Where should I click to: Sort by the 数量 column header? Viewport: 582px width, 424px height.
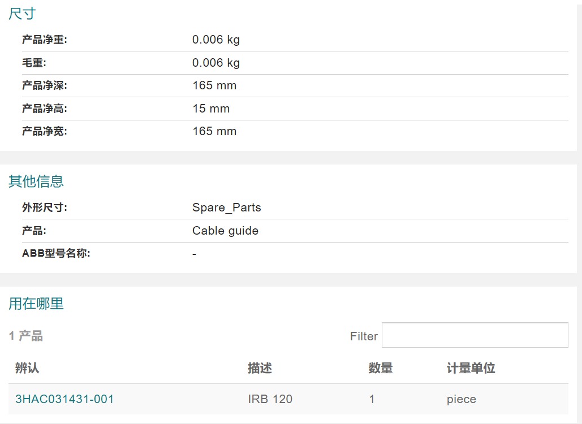[381, 368]
